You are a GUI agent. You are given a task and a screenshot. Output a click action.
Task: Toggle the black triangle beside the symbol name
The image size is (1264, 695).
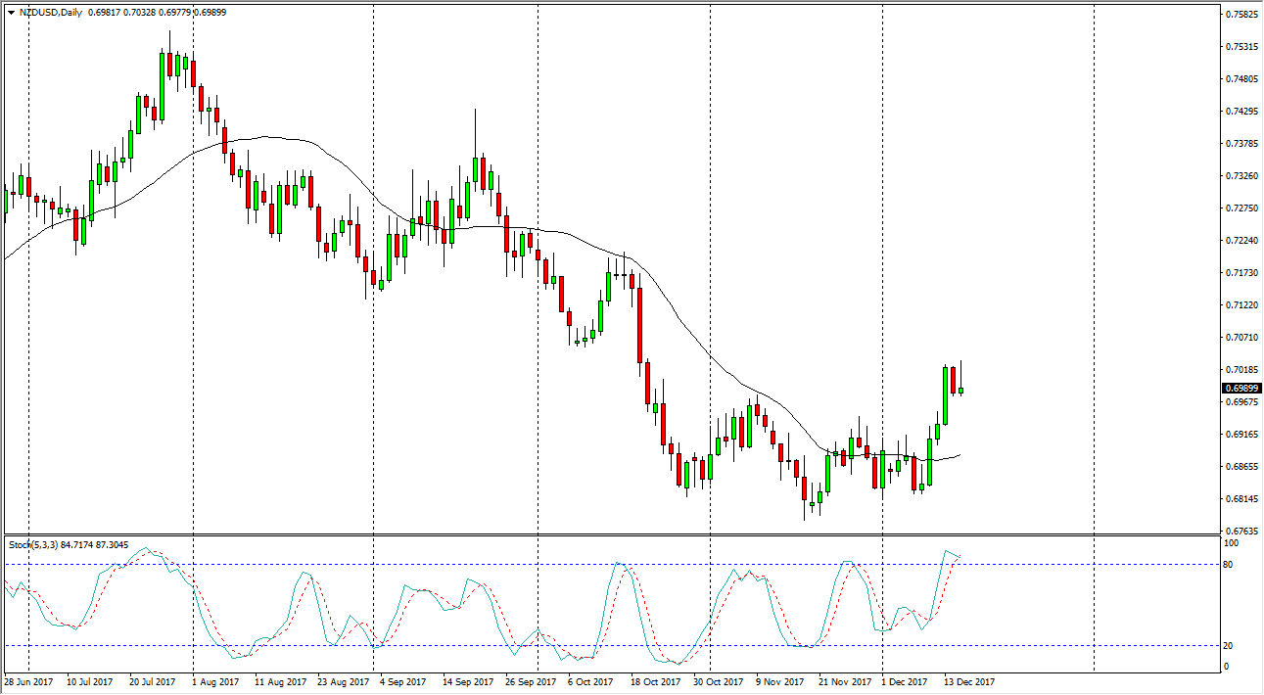click(x=10, y=11)
